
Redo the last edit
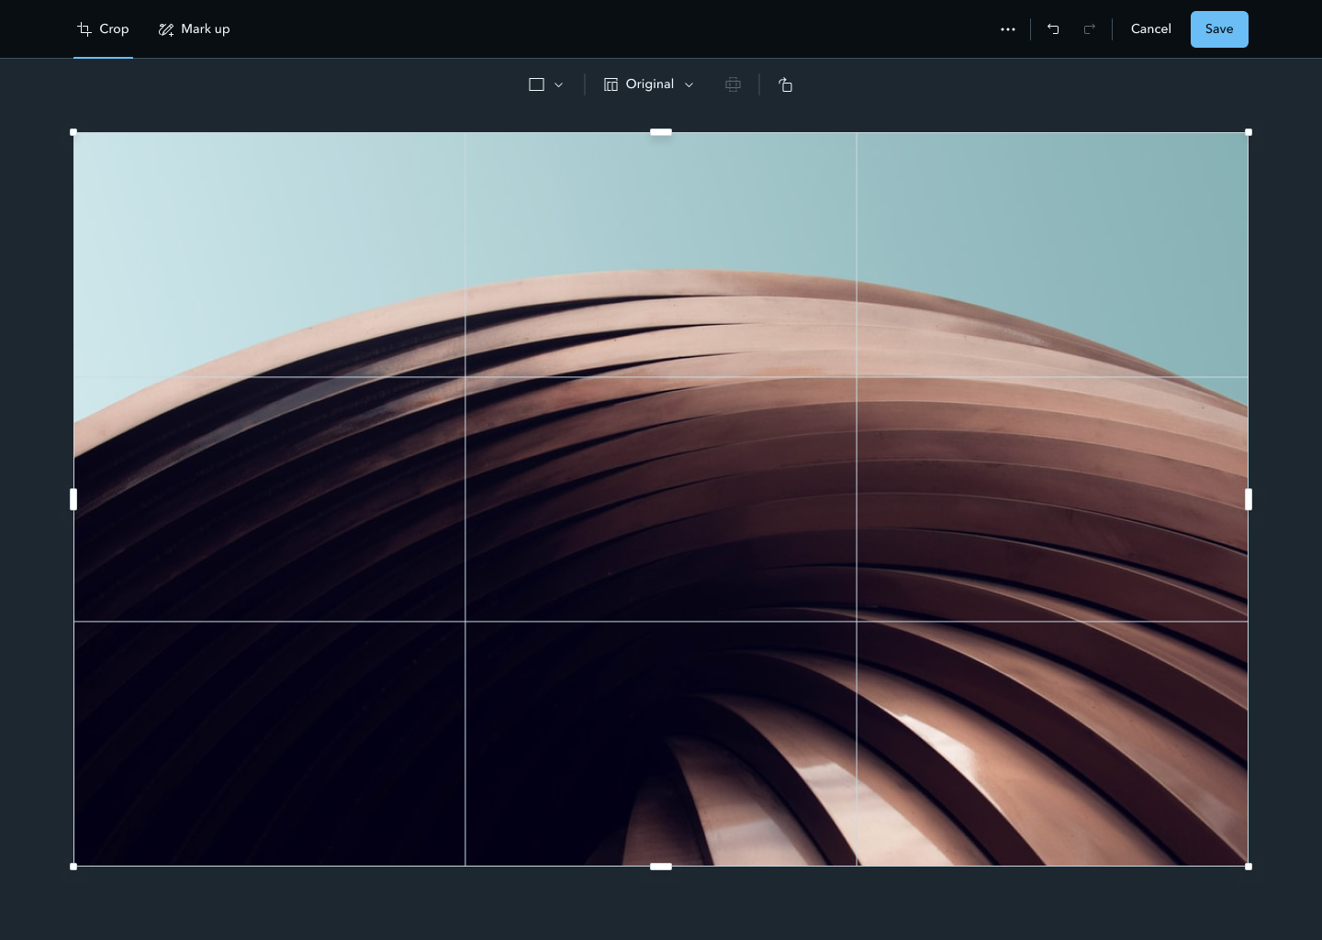1089,29
